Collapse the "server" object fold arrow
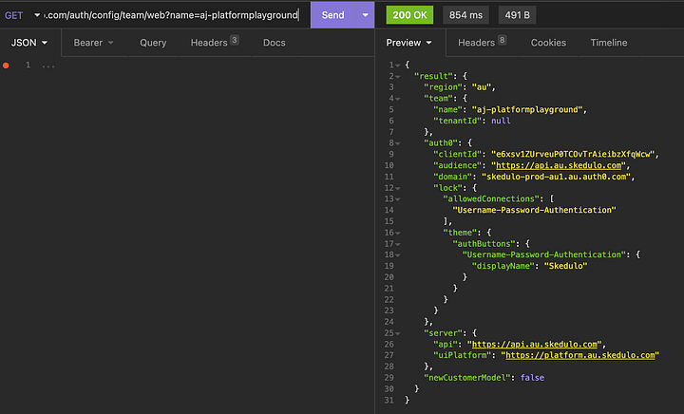The width and height of the screenshot is (684, 414). point(398,333)
